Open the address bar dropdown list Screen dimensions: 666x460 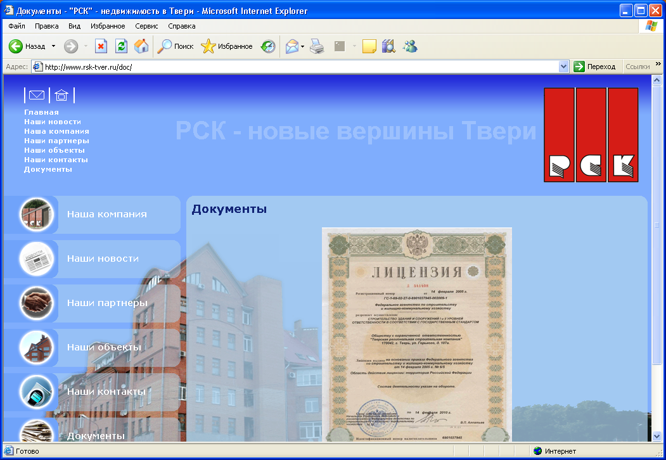[x=565, y=66]
